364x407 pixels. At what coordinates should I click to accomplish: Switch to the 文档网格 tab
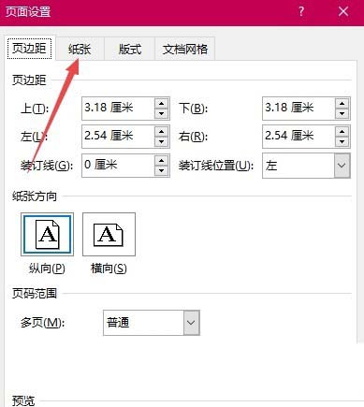[x=185, y=49]
